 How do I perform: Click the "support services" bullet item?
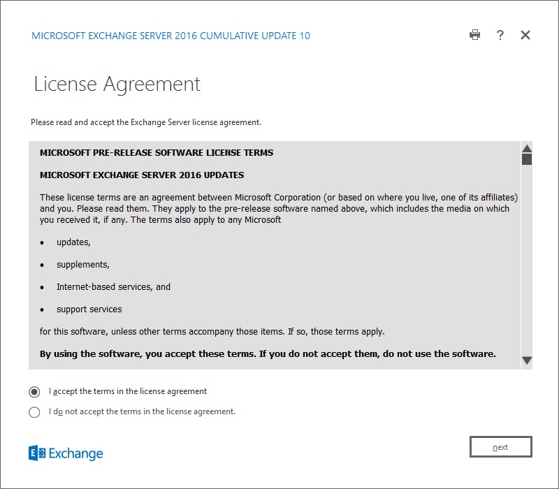point(89,309)
